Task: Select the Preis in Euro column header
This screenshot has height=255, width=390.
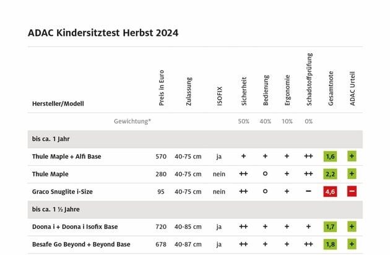Action: click(x=162, y=88)
